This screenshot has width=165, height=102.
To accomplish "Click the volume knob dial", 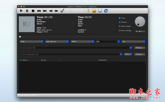I will [x=140, y=21].
